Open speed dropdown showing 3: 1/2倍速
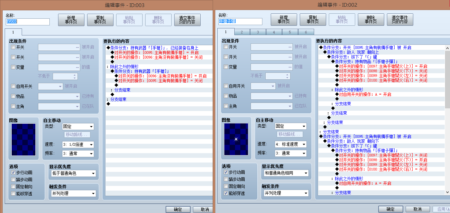450x213 pixels. pyautogui.click(x=78, y=145)
